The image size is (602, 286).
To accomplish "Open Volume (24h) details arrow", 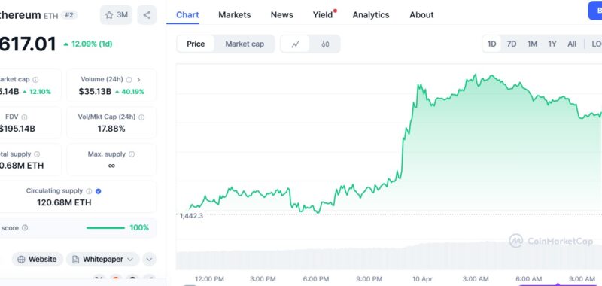I will click(x=138, y=80).
